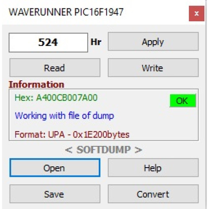Read data from the PIC16F1947
This screenshot has width=209, height=209.
pos(55,68)
